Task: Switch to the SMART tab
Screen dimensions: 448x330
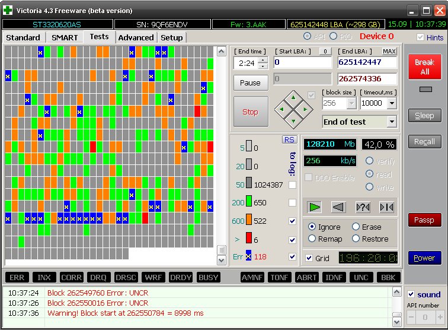Action: click(x=65, y=37)
